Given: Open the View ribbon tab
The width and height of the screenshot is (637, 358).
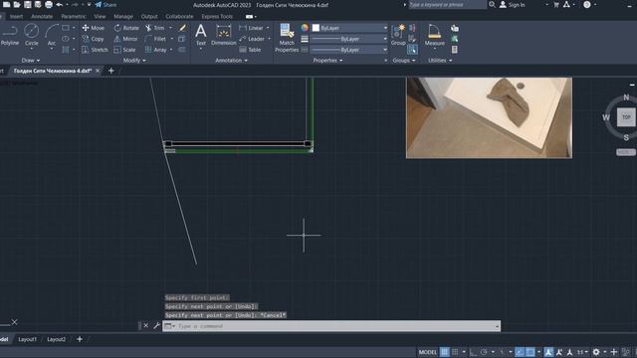Looking at the screenshot, I should click(100, 16).
